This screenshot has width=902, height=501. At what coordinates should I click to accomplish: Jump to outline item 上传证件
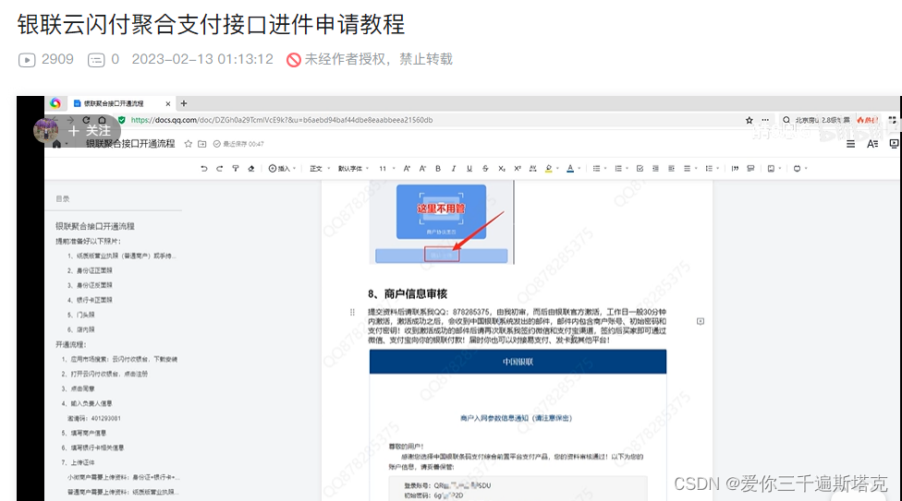point(79,462)
